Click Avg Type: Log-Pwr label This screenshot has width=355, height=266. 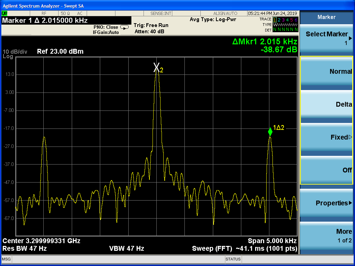tap(213, 19)
